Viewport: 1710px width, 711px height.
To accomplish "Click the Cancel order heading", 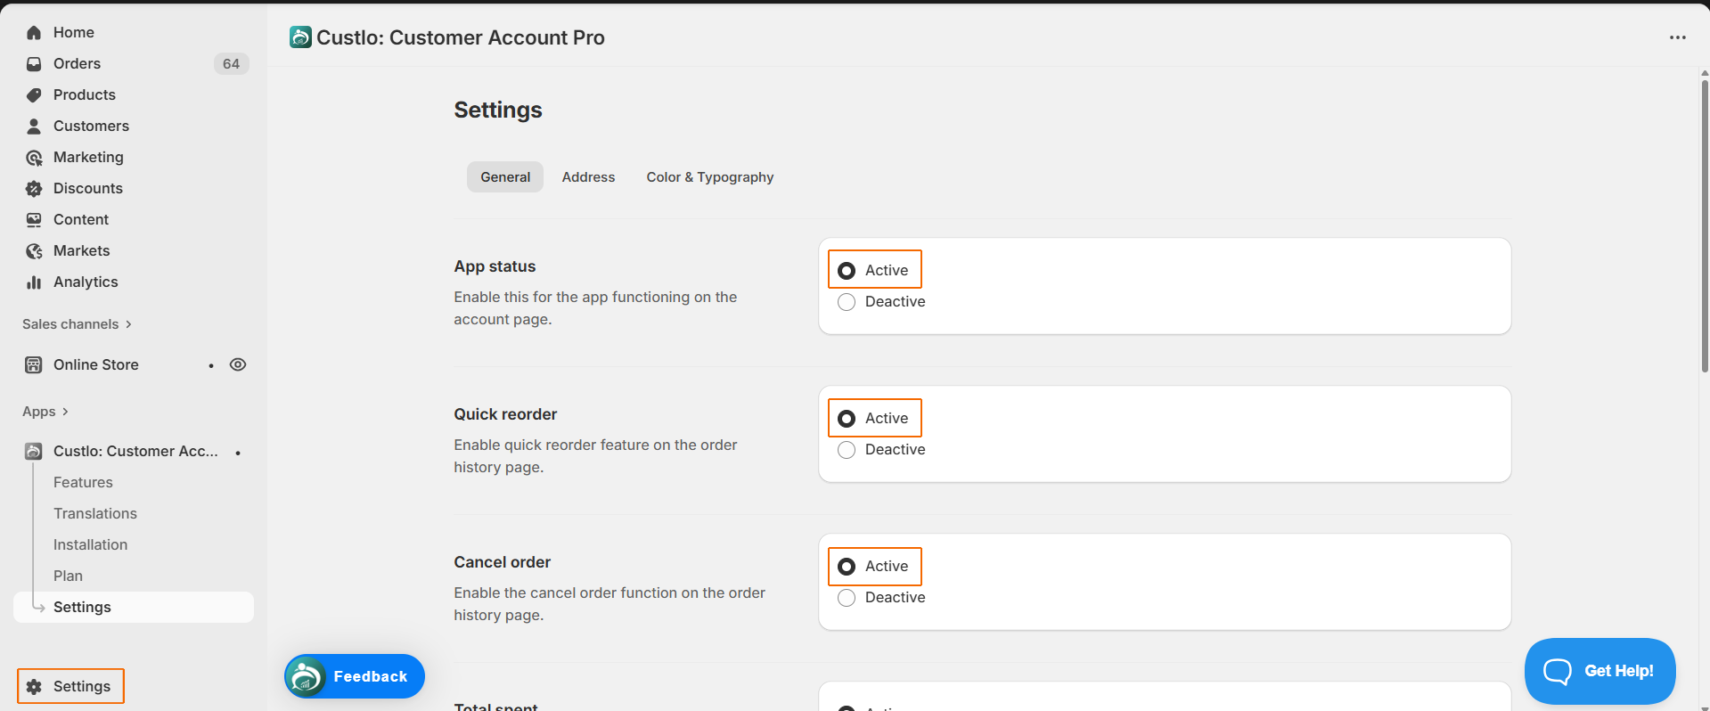I will (503, 562).
